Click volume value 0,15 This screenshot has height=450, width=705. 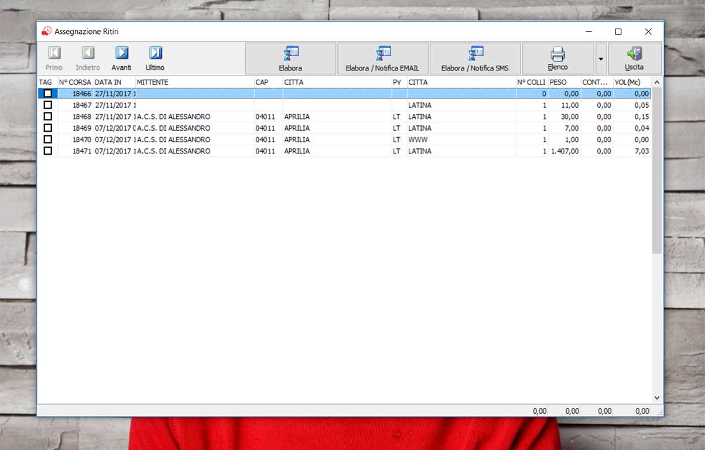click(642, 117)
